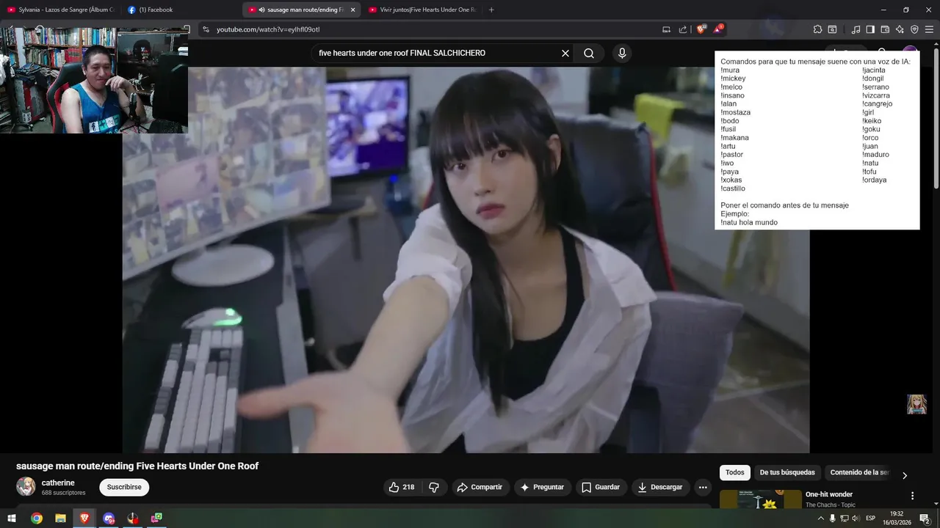Open more actions three-dot menu
The width and height of the screenshot is (940, 528).
[703, 487]
